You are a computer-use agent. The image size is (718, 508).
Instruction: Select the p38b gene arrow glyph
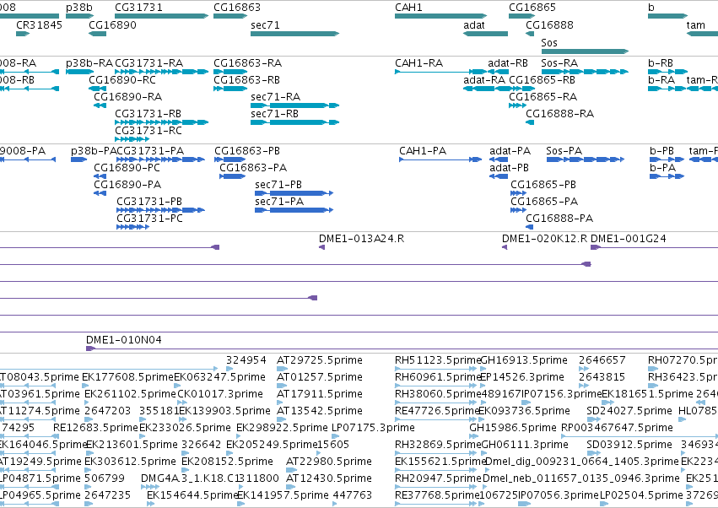point(79,16)
